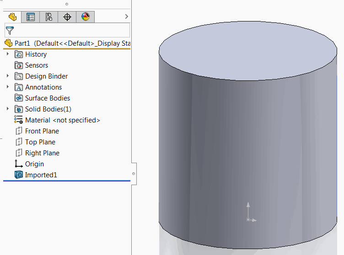Select the Front Plane label
The height and width of the screenshot is (255, 344).
click(42, 131)
